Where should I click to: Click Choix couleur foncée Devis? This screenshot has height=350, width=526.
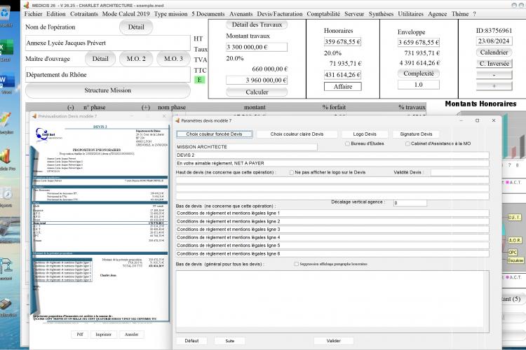[x=215, y=134]
